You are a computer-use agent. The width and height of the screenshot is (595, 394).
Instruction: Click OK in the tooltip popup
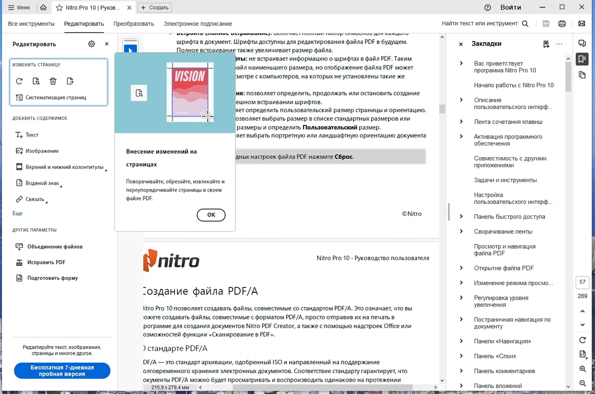pyautogui.click(x=211, y=215)
